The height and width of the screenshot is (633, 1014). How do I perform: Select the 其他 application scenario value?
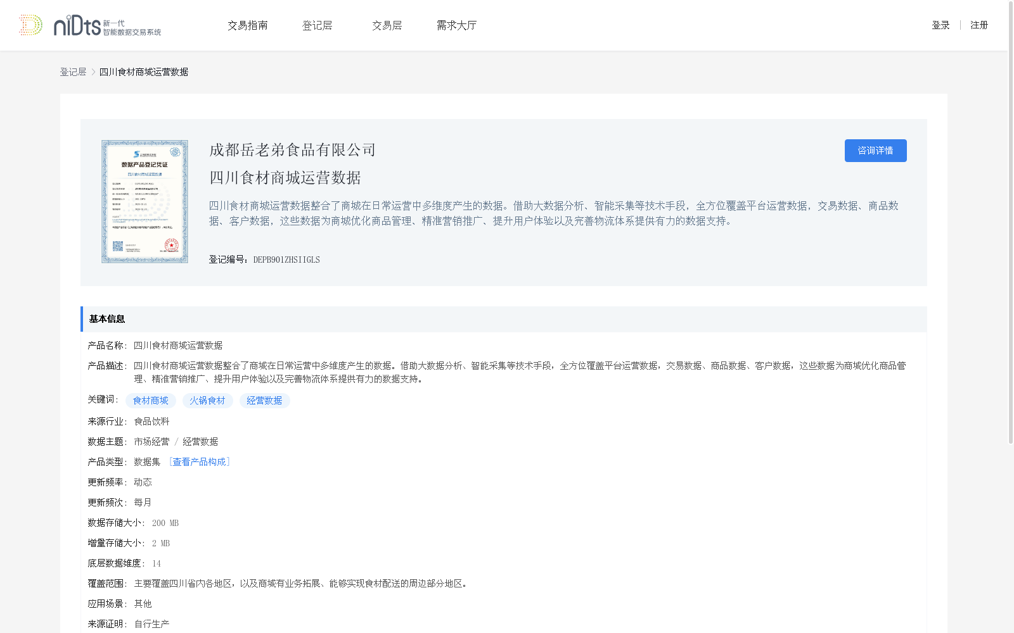(x=143, y=604)
